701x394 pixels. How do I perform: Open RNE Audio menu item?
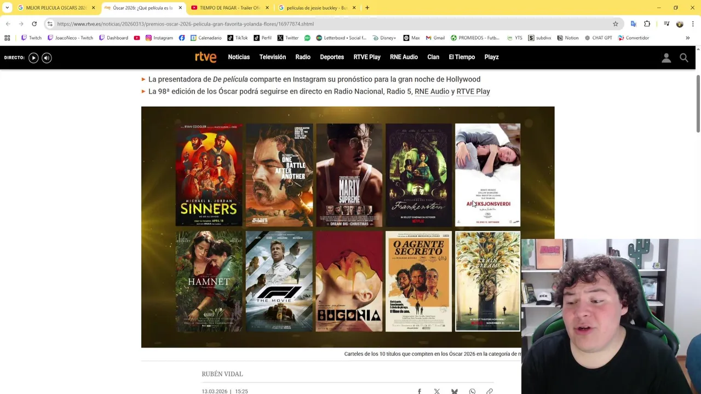click(x=404, y=57)
